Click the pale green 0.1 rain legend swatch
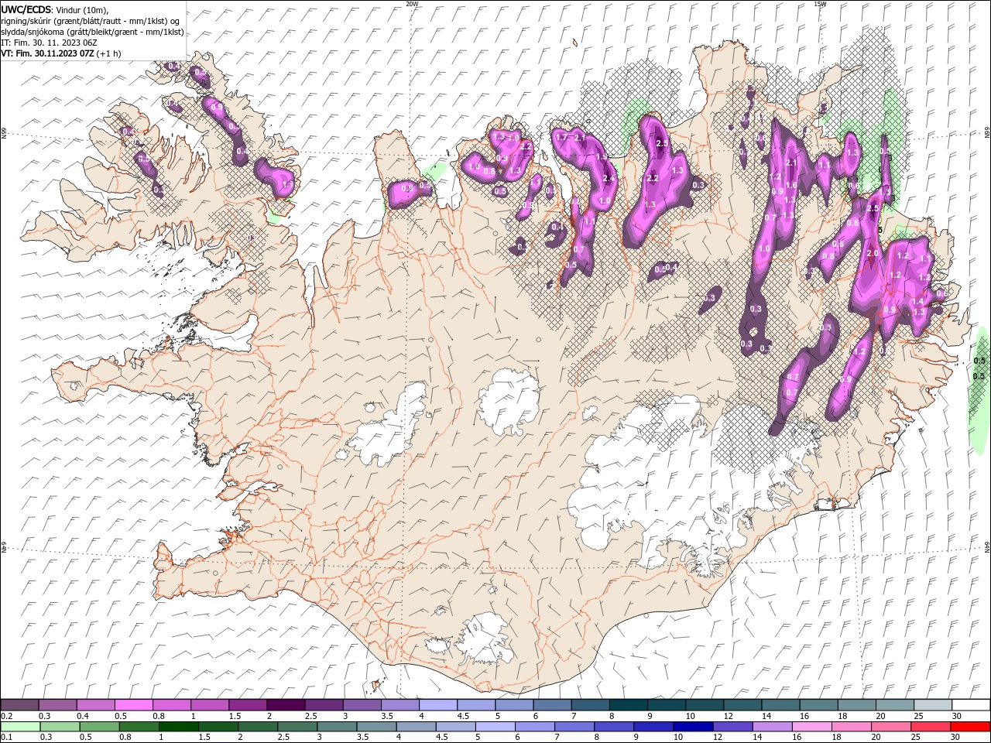Viewport: 991px width, 743px height. [x=20, y=727]
